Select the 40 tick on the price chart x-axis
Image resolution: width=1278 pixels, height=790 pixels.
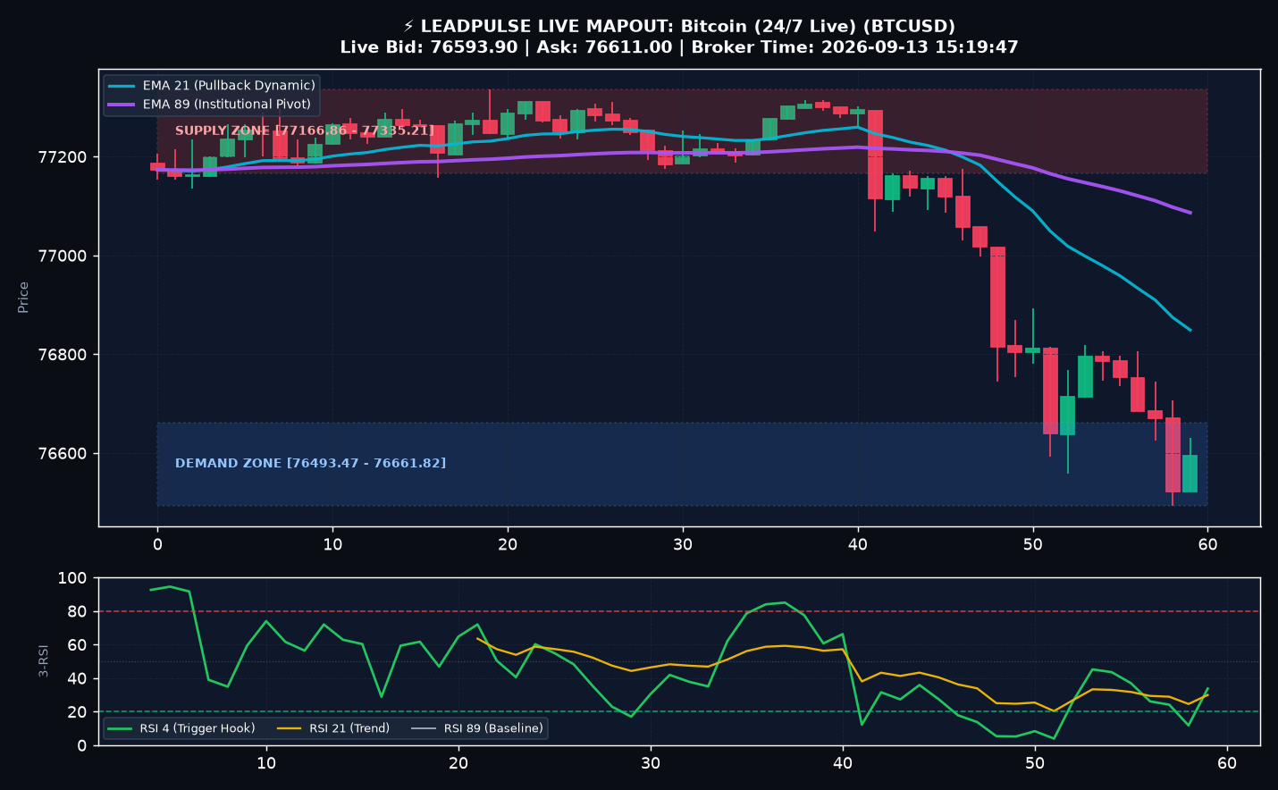(x=858, y=544)
